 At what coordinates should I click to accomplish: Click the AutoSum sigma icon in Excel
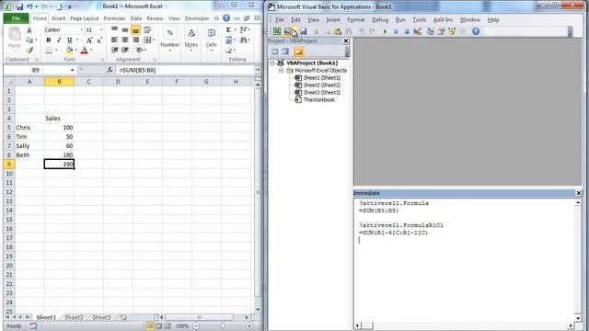(x=228, y=29)
